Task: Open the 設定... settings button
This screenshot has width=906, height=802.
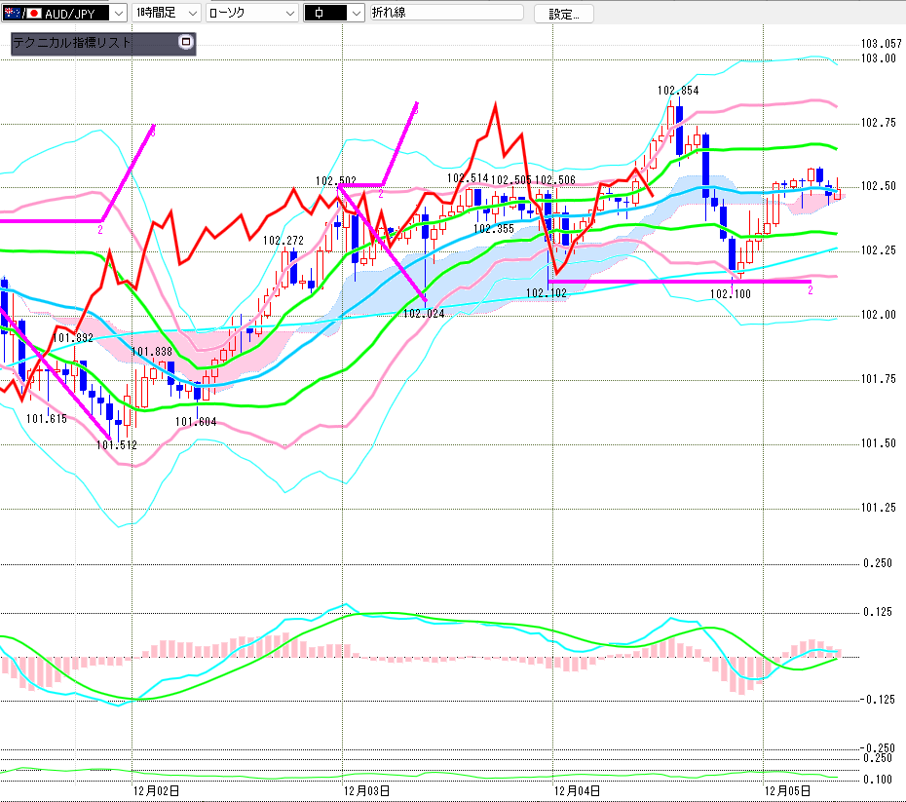Action: click(570, 14)
